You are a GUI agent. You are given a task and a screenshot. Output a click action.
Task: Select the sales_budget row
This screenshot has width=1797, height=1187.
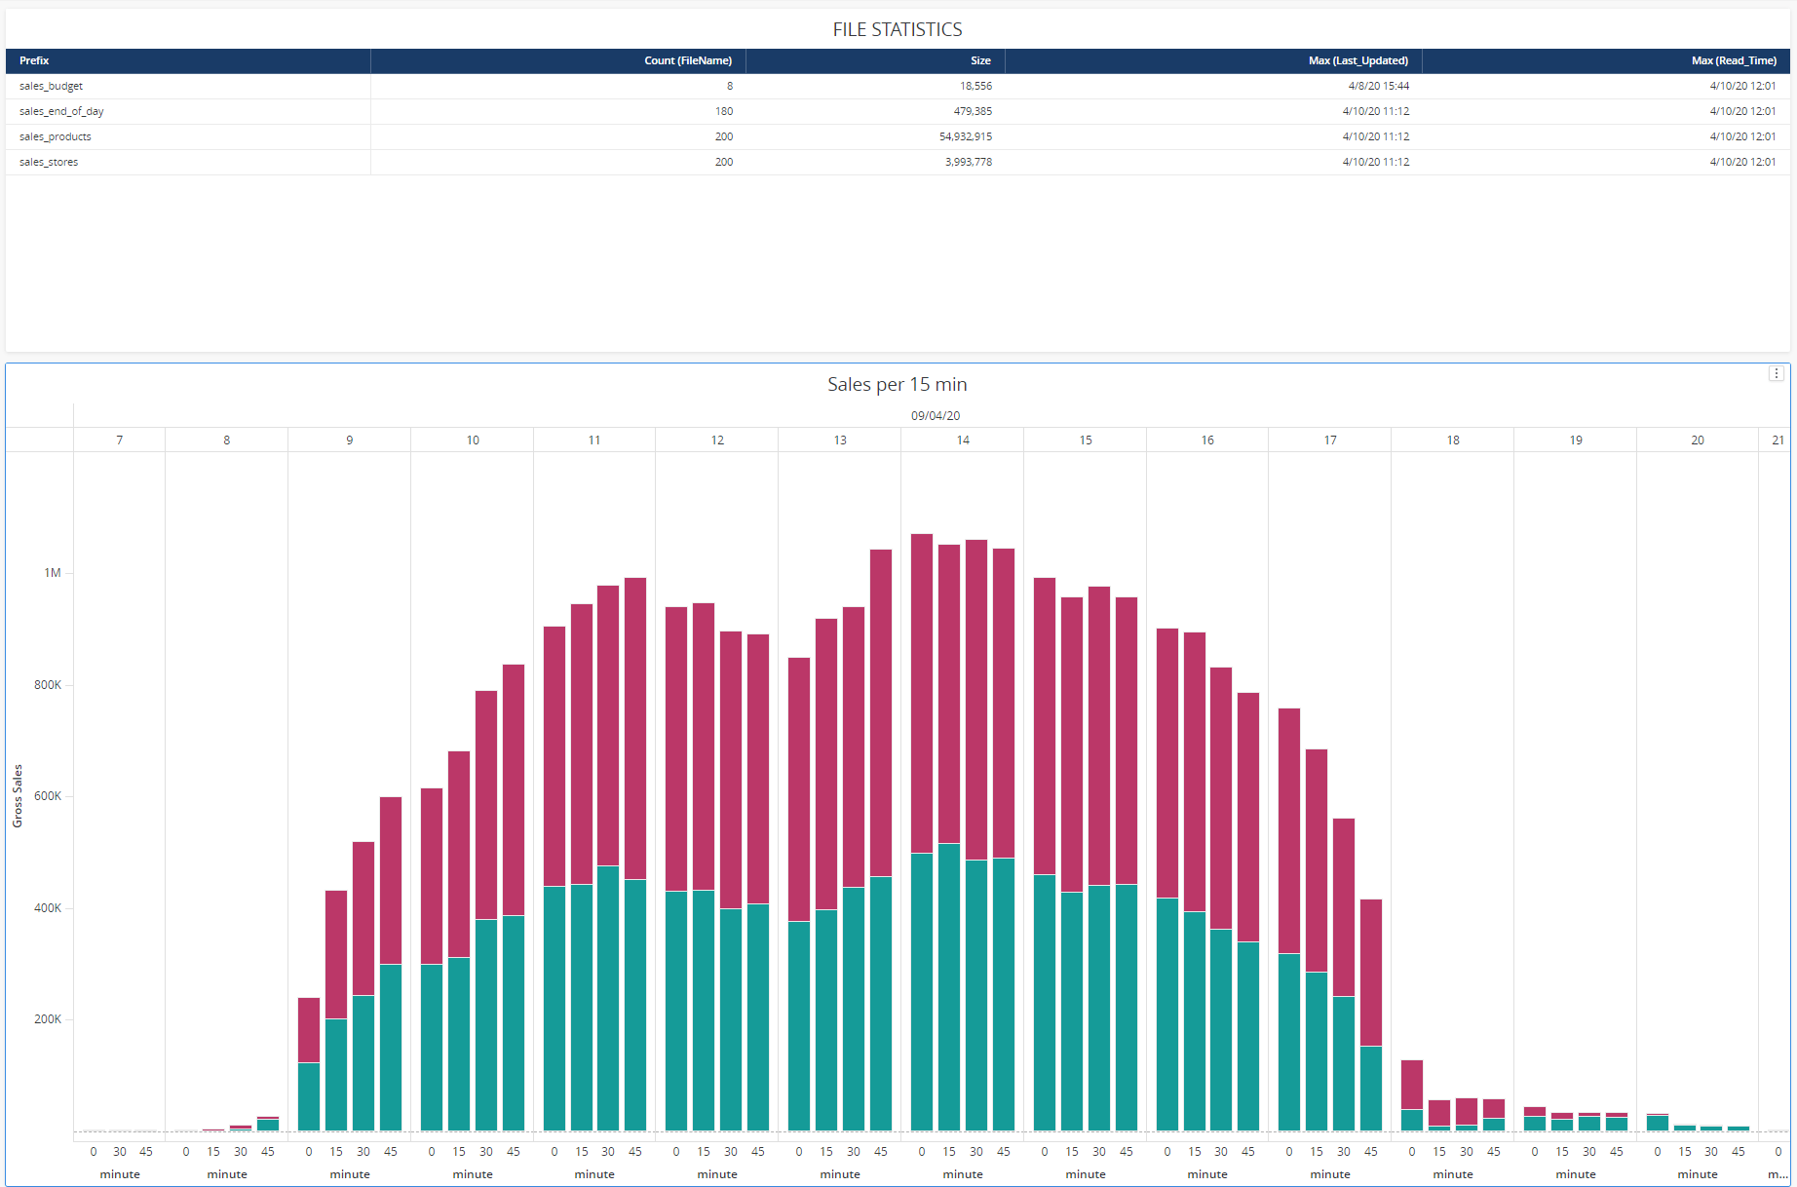(x=51, y=86)
